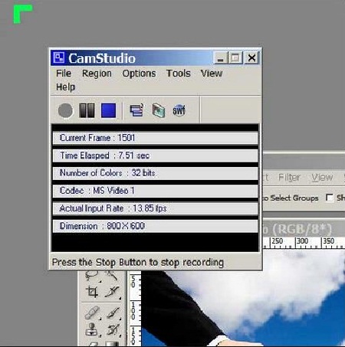Image resolution: width=345 pixels, height=347 pixels.
Task: Select the Magic Wand tool in Photoshop
Action: [111, 275]
